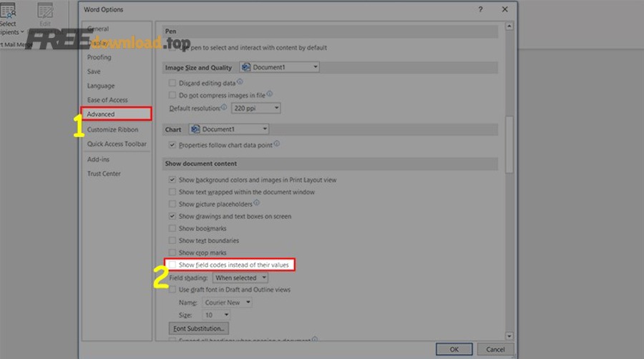
Task: Select the Proofing category
Action: (99, 57)
